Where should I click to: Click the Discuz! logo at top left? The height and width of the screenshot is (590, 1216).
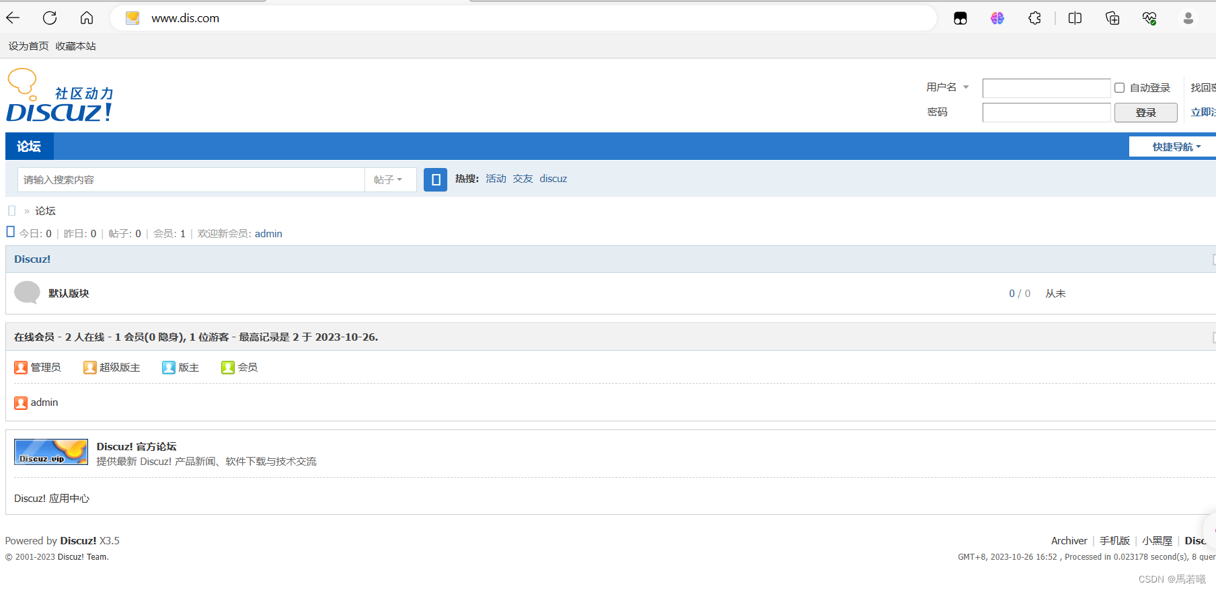click(60, 95)
